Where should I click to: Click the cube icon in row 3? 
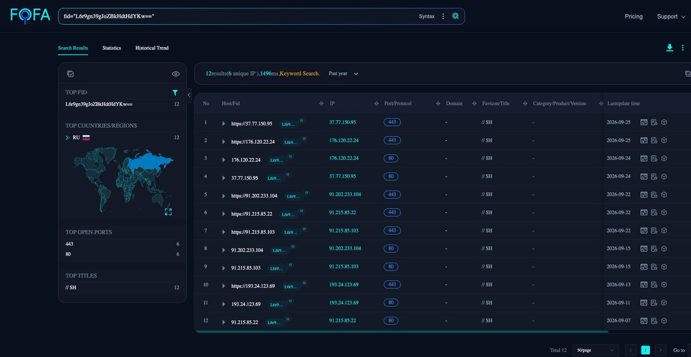[x=663, y=158]
